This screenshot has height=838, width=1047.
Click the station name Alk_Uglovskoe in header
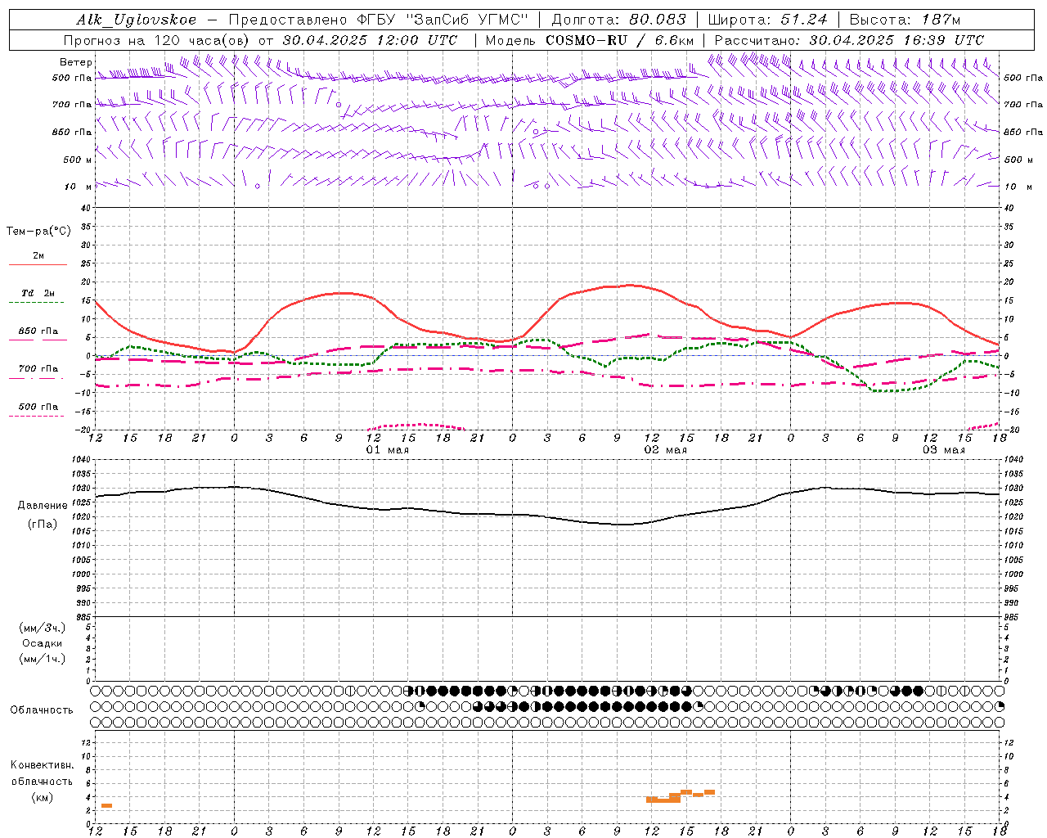pyautogui.click(x=137, y=20)
